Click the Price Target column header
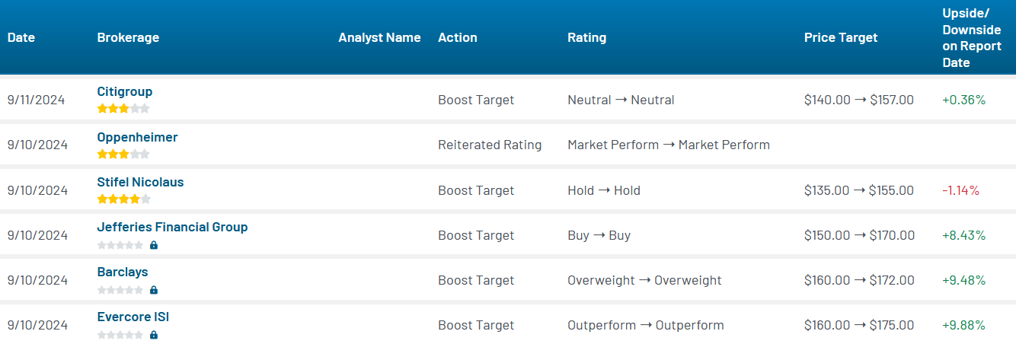Image resolution: width=1016 pixels, height=344 pixels. [841, 37]
